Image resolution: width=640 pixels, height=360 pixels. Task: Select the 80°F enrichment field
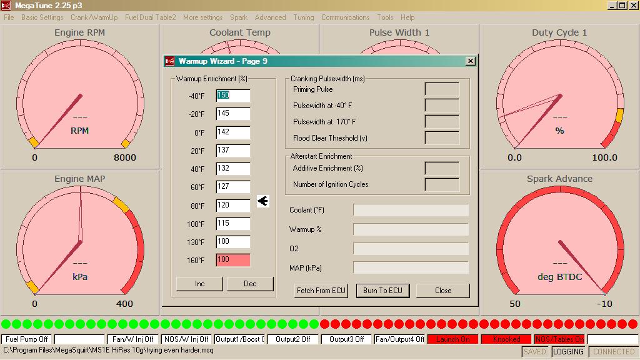[233, 205]
